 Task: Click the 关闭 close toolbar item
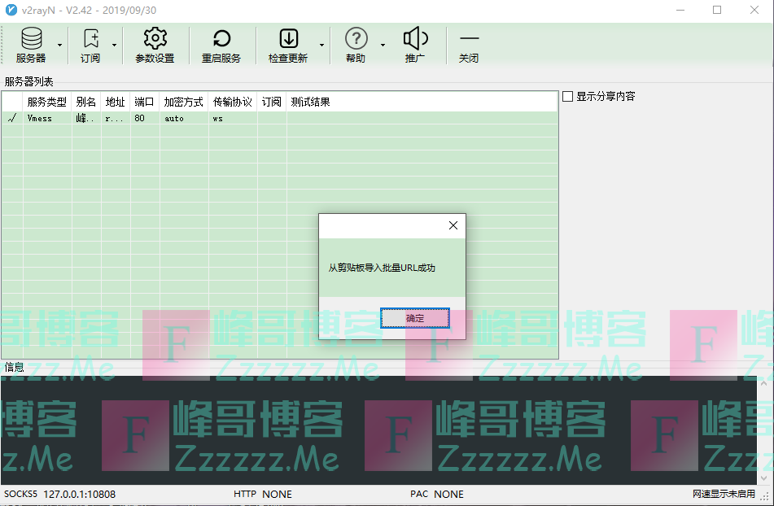(x=469, y=46)
